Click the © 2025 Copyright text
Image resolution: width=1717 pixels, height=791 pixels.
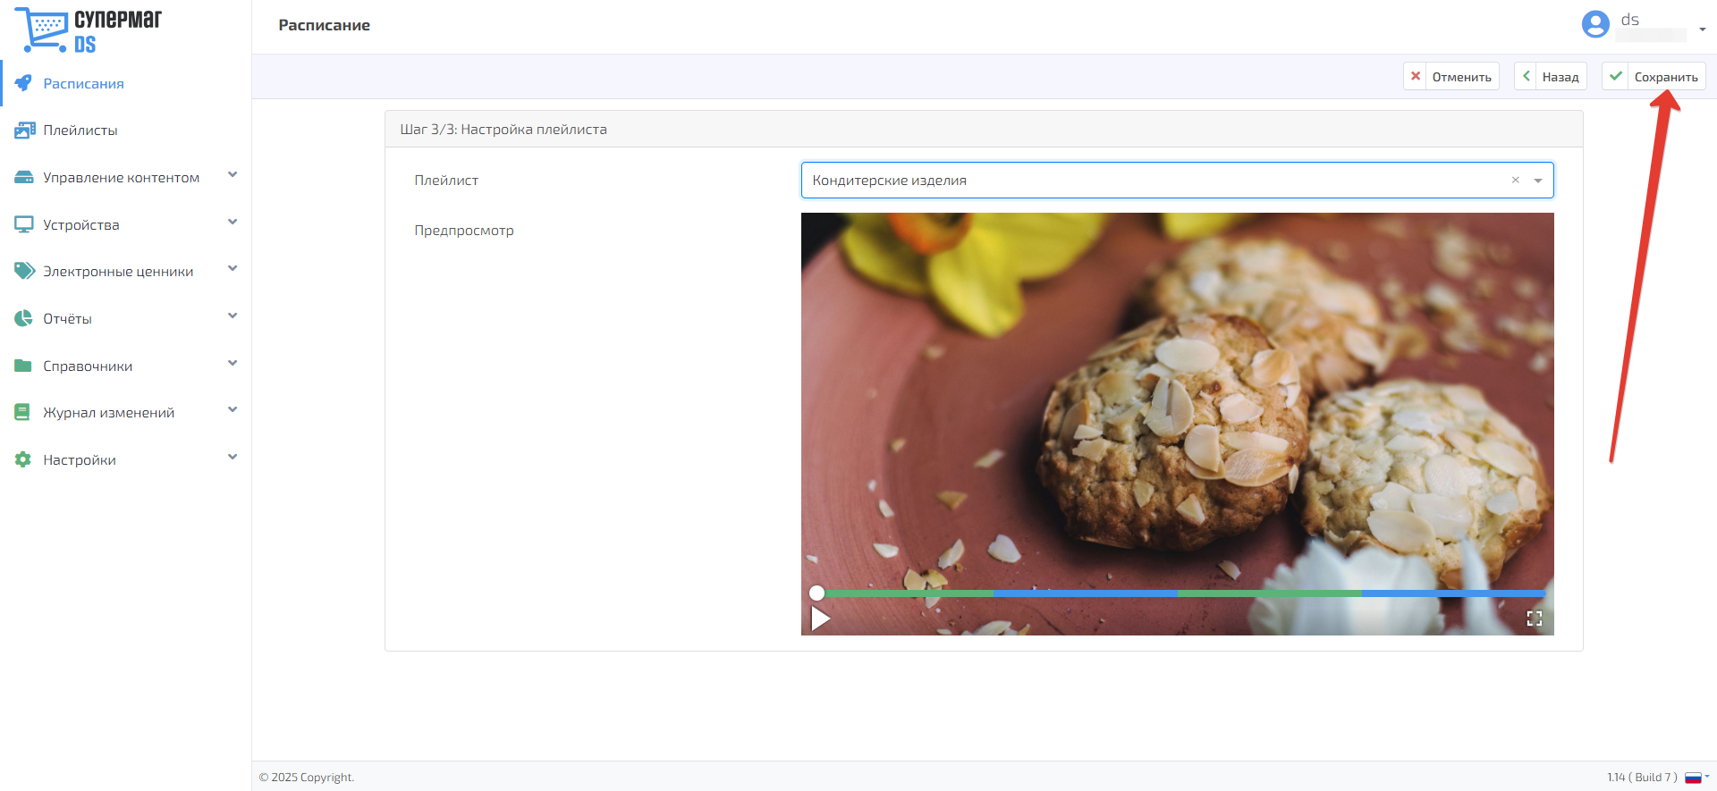(307, 778)
